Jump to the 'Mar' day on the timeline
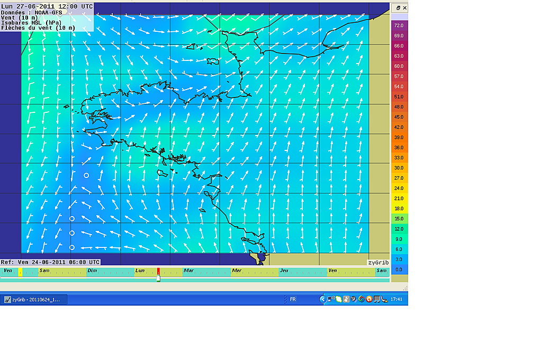 click(x=188, y=271)
